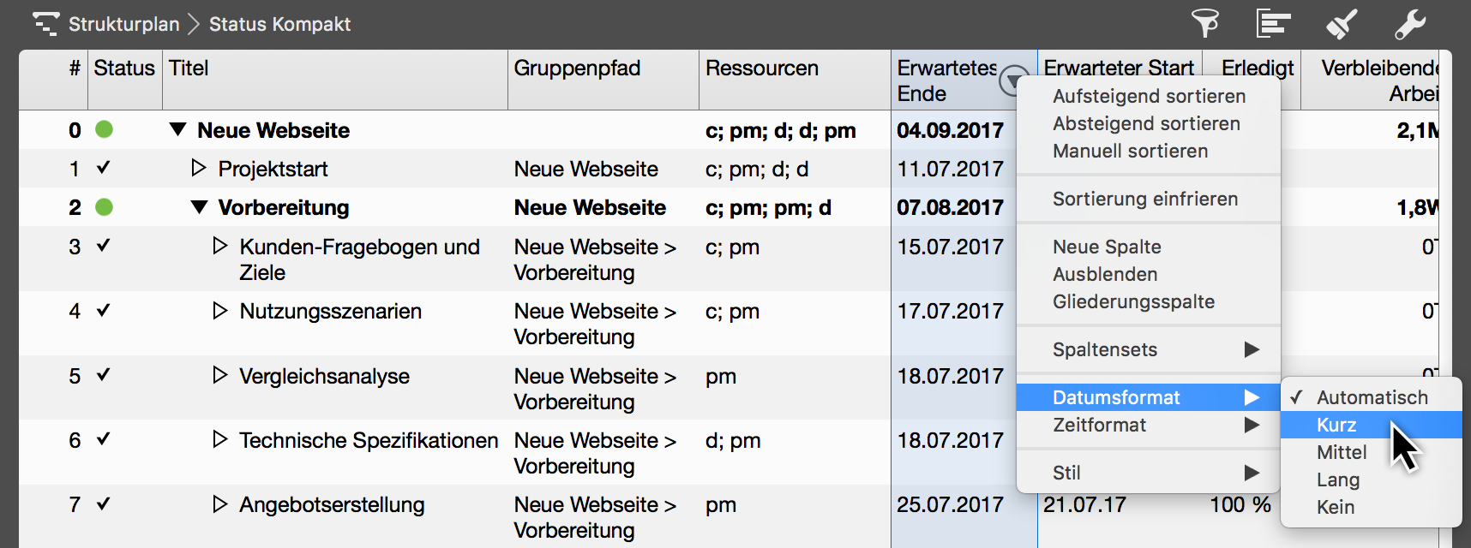The height and width of the screenshot is (548, 1471).
Task: Click the Strukturplan breadcrumb link
Action: tap(124, 24)
